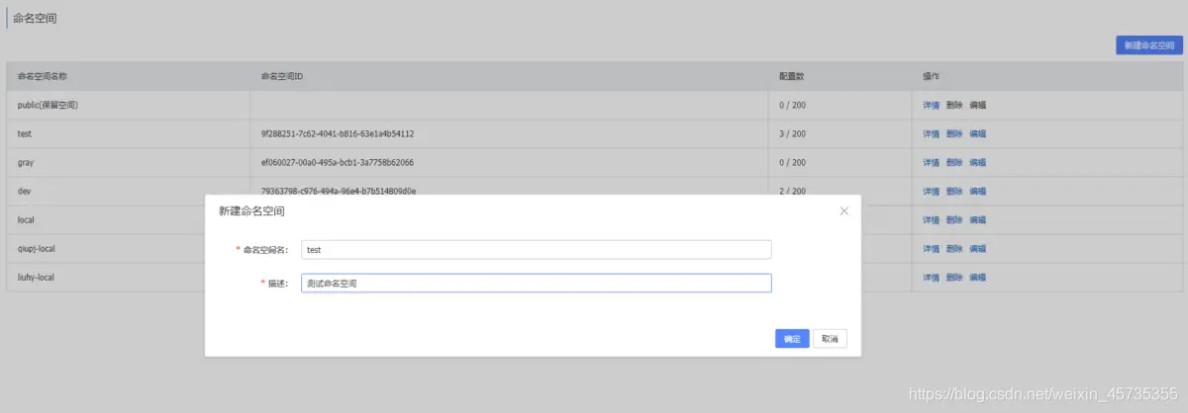Image resolution: width=1188 pixels, height=413 pixels.
Task: Focus the 描述 text field
Action: 536,284
